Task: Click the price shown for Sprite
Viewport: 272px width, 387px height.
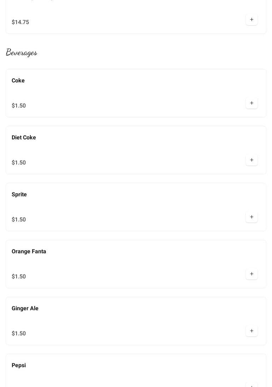Action: pyautogui.click(x=19, y=220)
